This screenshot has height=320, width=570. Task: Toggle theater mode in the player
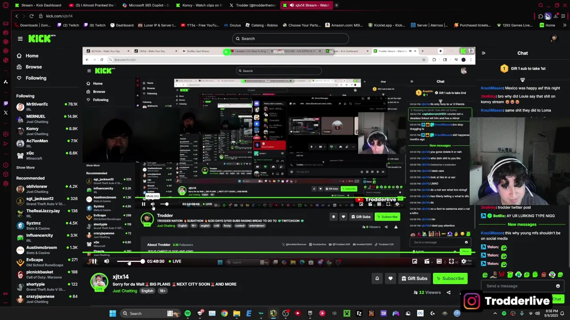[439, 261]
